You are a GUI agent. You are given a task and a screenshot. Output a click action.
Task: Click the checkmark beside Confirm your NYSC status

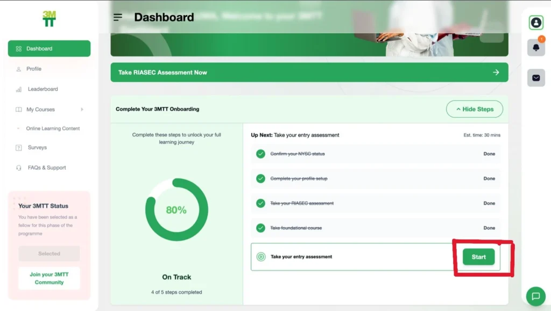[x=261, y=154]
